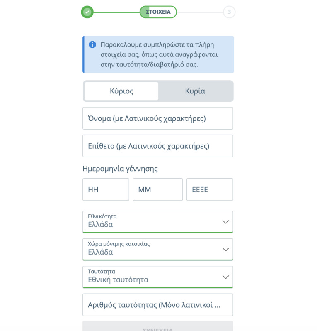317x331 pixels.
Task: Click the completed step green checkmark icon
Action: (87, 12)
